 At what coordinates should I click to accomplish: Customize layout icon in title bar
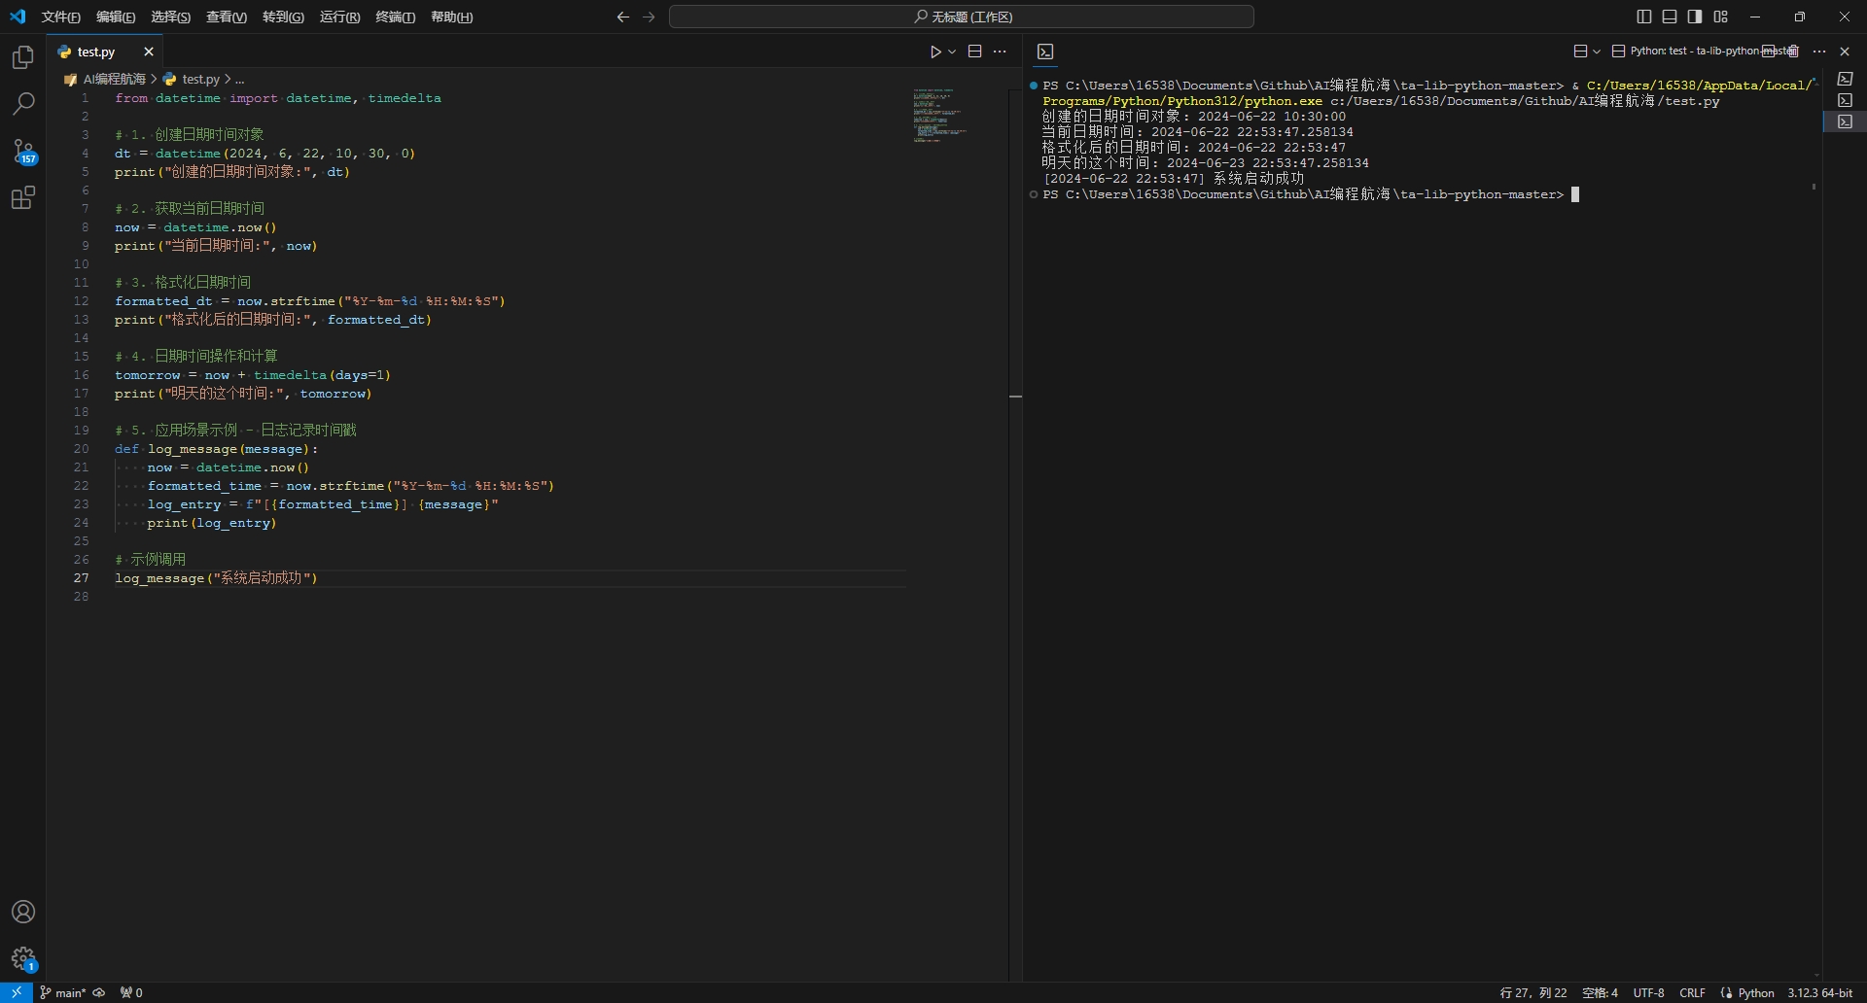[1720, 17]
